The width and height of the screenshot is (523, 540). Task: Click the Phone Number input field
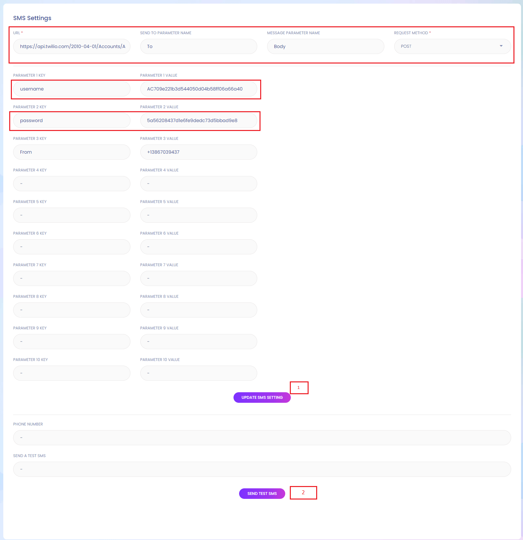click(262, 438)
